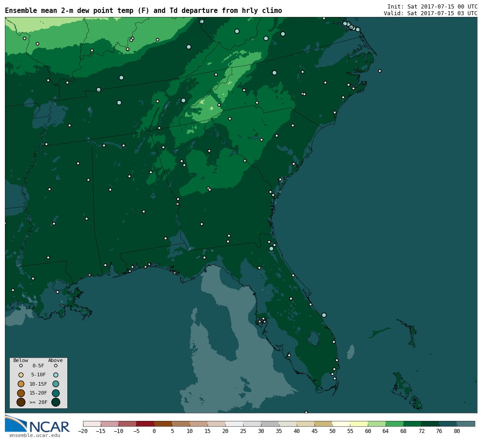
Task: Click the Valid date text
Action: [x=430, y=13]
